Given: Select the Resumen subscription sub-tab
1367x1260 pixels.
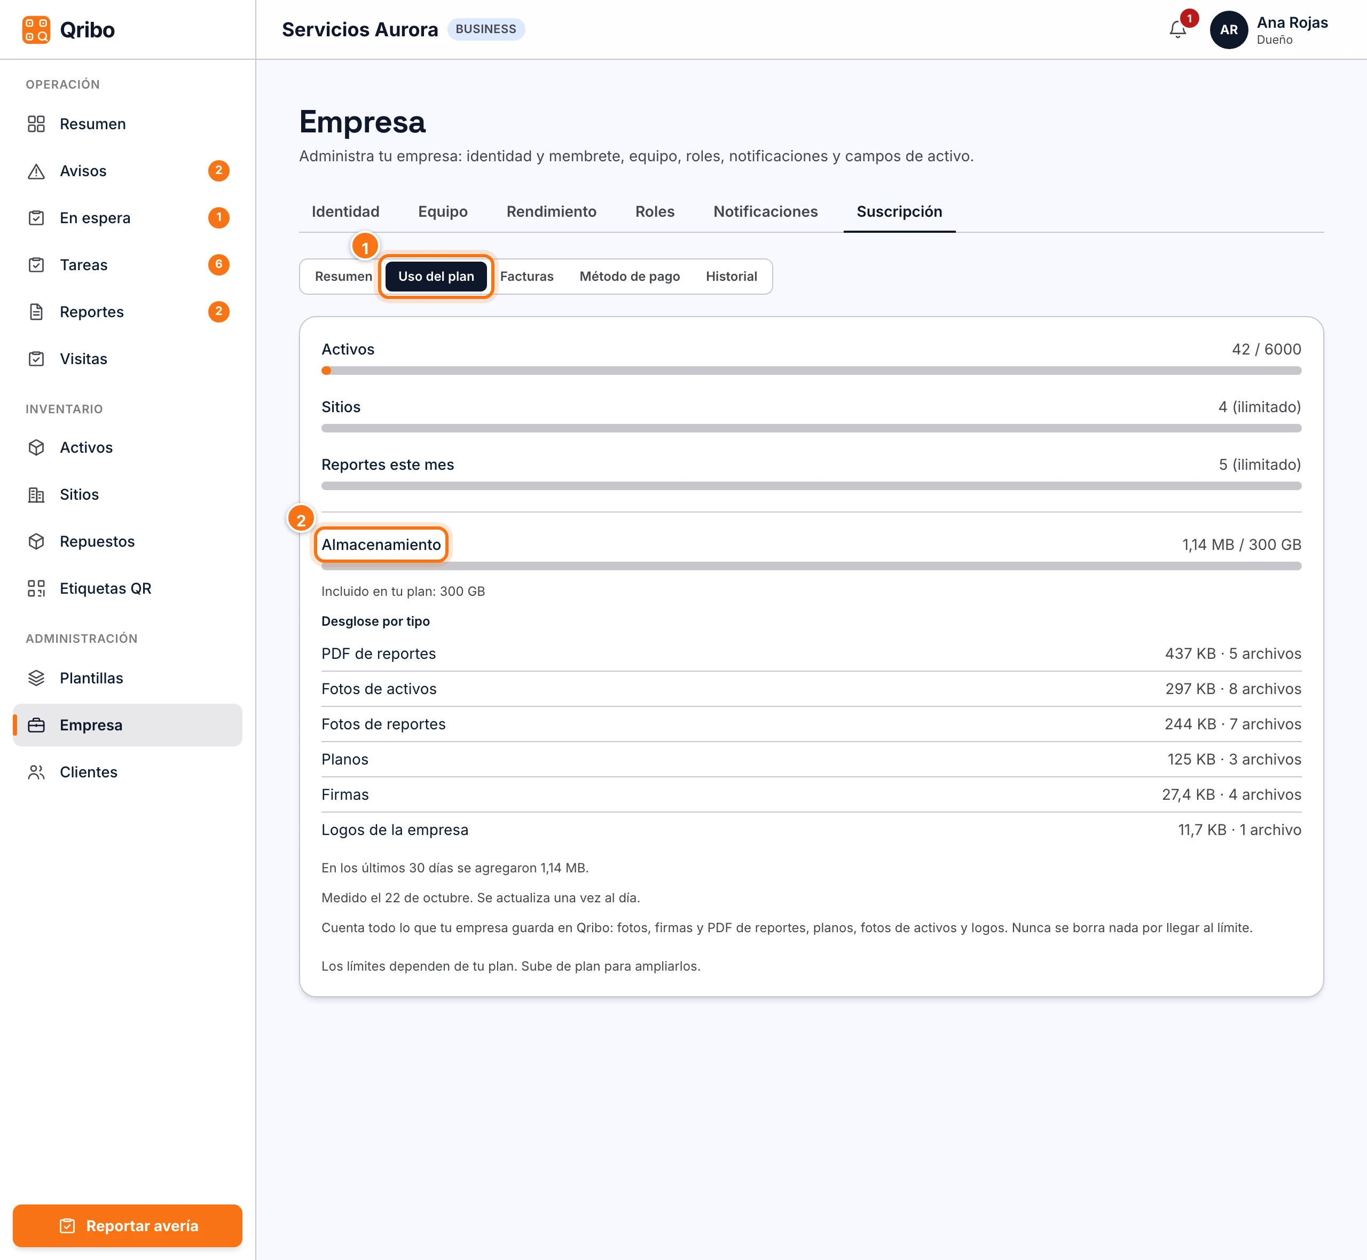Looking at the screenshot, I should 344,277.
